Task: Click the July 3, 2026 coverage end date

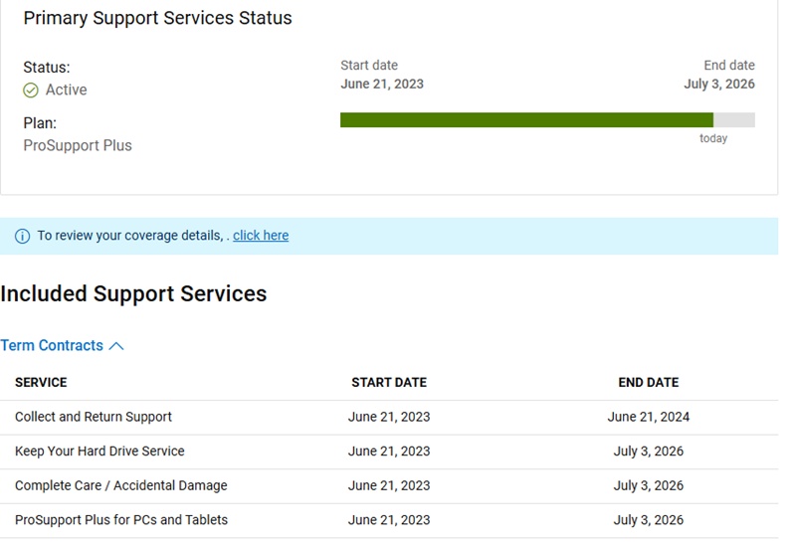Action: click(x=718, y=84)
